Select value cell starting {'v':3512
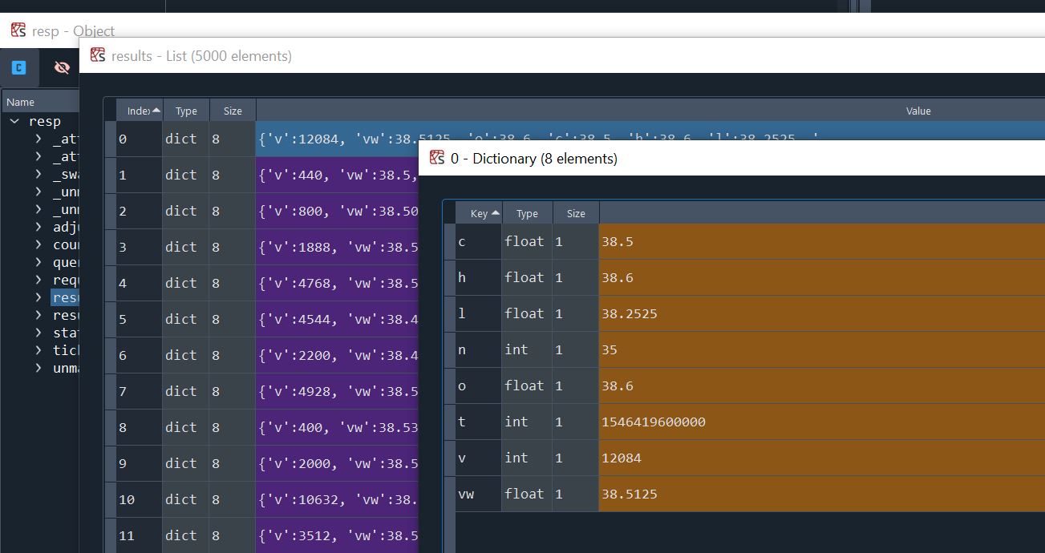This screenshot has width=1045, height=553. click(338, 535)
